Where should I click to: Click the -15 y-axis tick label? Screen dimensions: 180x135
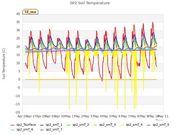tap(18, 104)
